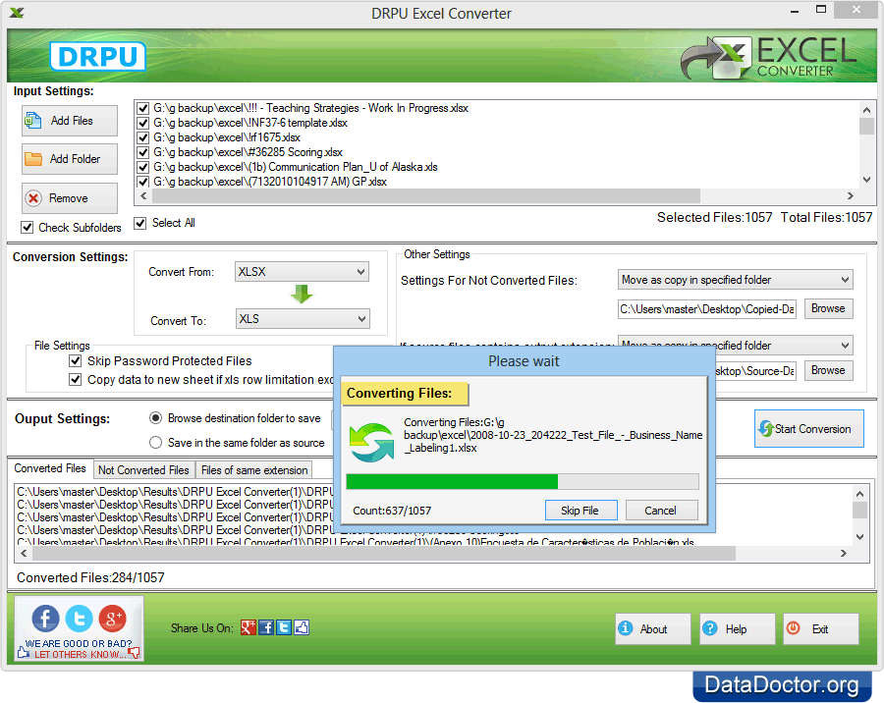Click Skip File in the Please wait dialog
The height and width of the screenshot is (703, 884).
[x=580, y=511]
